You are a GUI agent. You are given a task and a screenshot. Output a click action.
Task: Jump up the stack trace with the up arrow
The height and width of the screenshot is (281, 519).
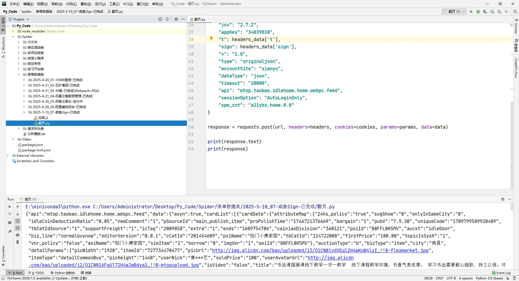tap(18, 207)
